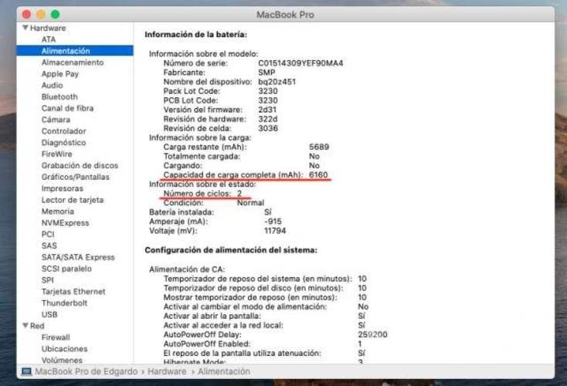Click full charge capacity value 6160
This screenshot has width=567, height=386.
318,175
